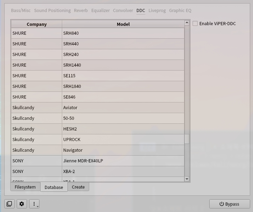Screen dimensions: 253x212
Task: Choose the HESH2 model entry
Action: click(123, 129)
